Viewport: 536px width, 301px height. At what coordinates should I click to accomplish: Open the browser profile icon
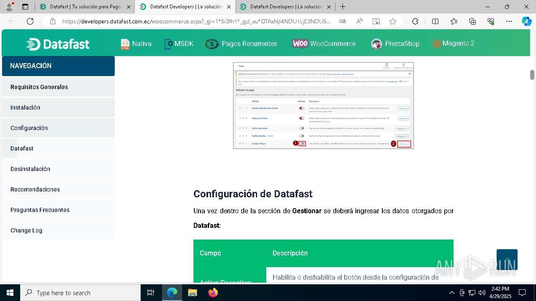tap(9, 7)
